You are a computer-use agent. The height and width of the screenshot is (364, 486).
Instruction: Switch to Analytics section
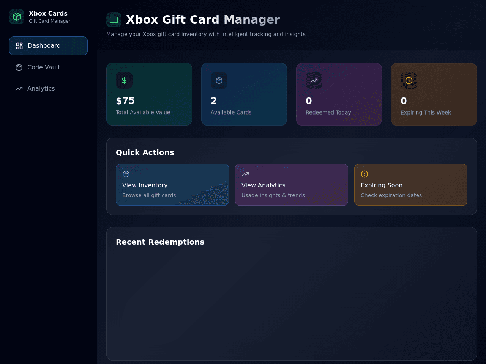coord(48,89)
